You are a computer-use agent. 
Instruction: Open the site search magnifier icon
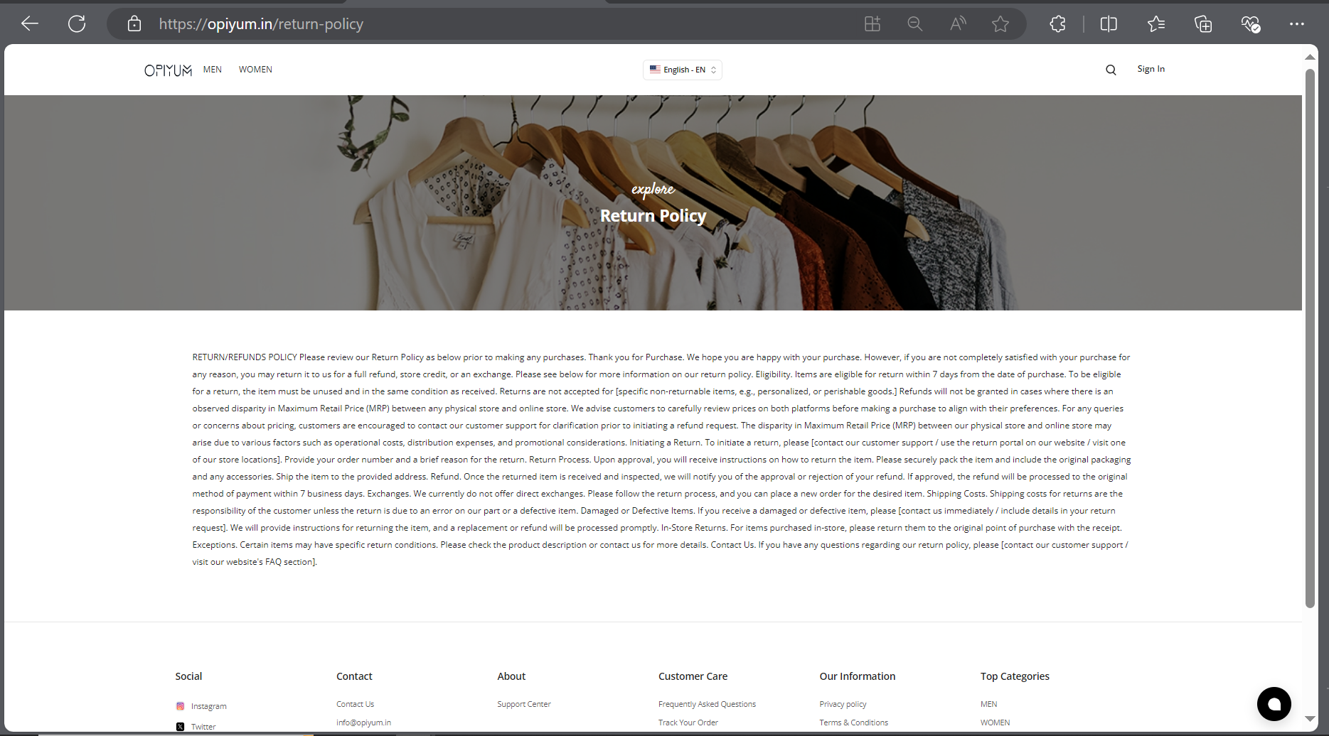[1111, 70]
